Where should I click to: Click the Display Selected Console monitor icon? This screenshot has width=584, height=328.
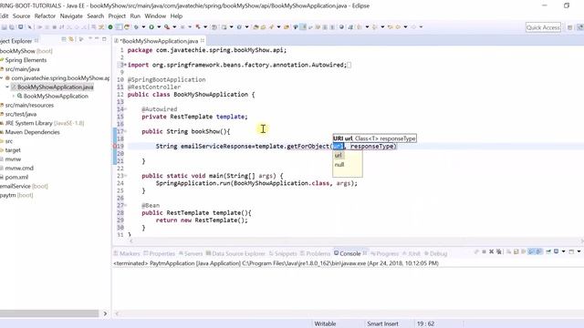[556, 251]
